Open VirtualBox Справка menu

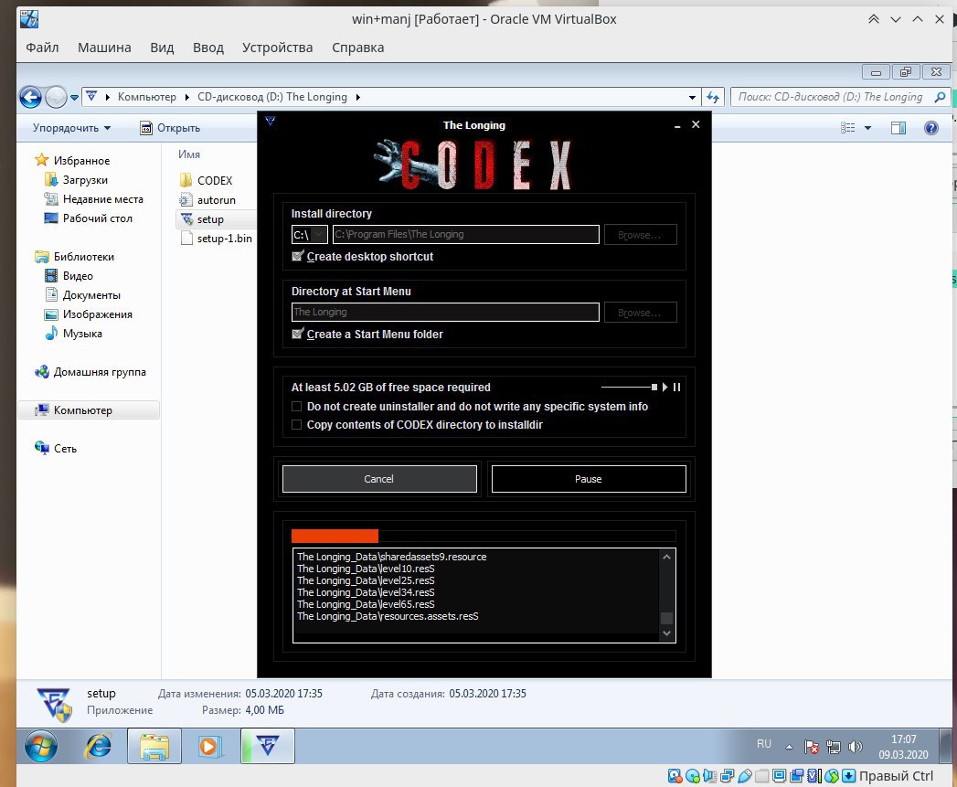click(357, 48)
